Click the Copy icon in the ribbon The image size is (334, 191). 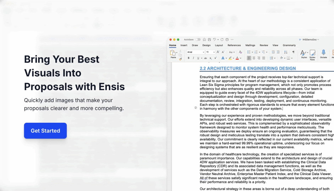(180, 55)
